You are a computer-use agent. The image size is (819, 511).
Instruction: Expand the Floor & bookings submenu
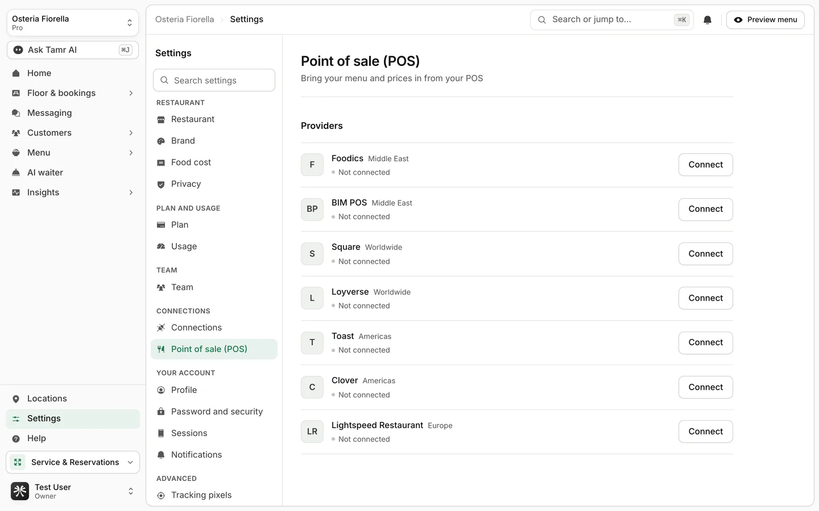click(131, 93)
